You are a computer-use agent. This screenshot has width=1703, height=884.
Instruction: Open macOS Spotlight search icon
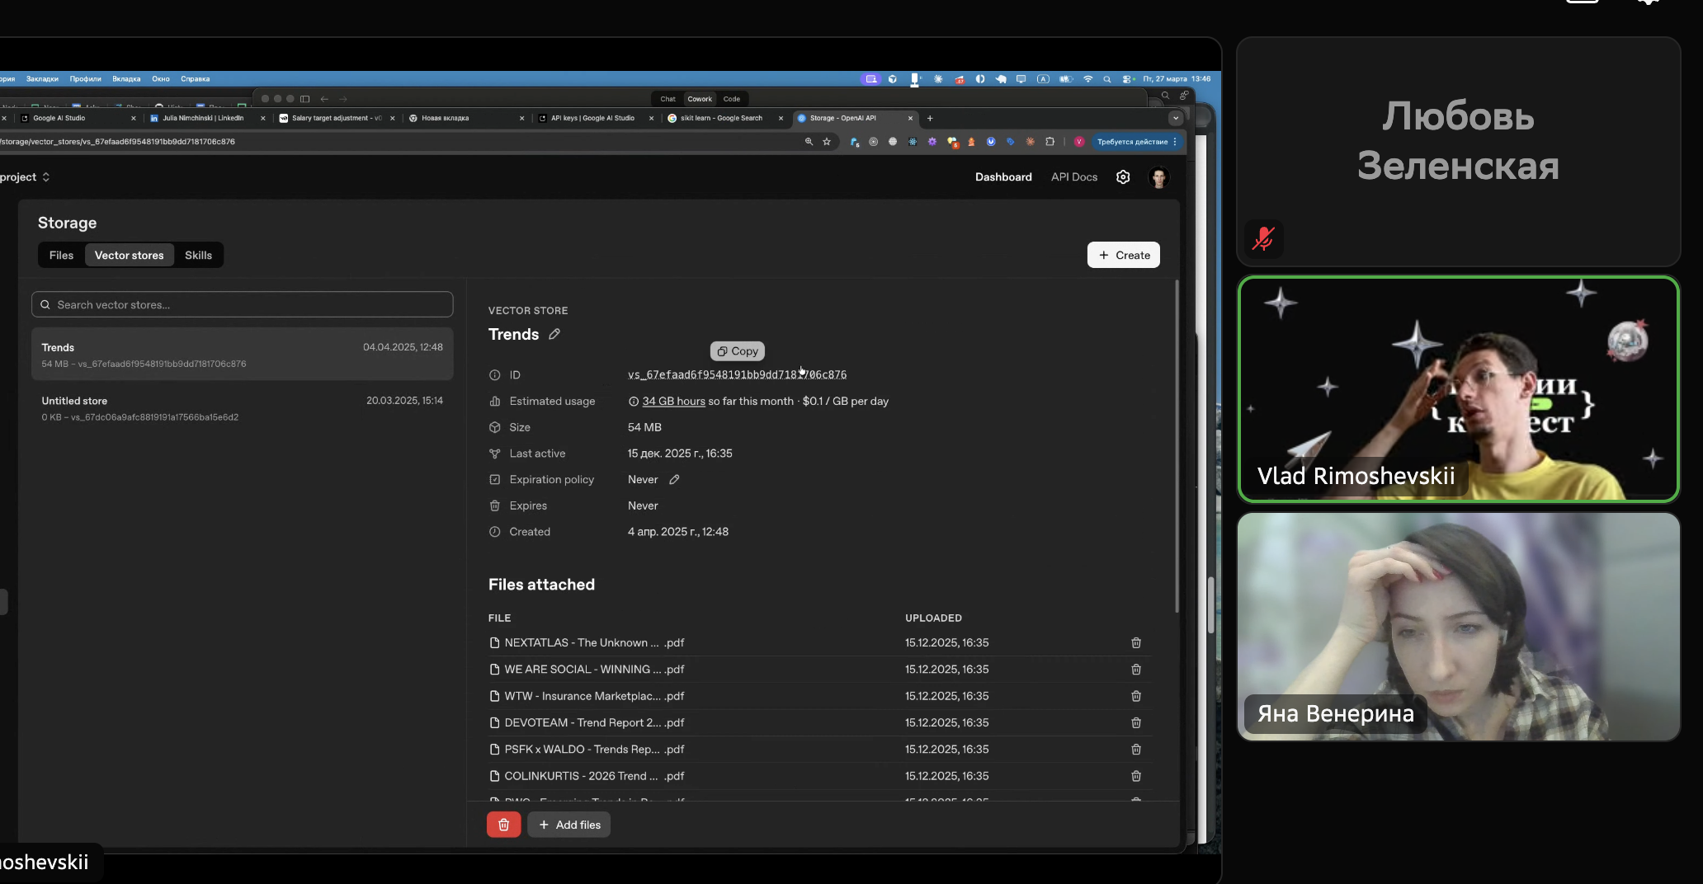(1107, 79)
